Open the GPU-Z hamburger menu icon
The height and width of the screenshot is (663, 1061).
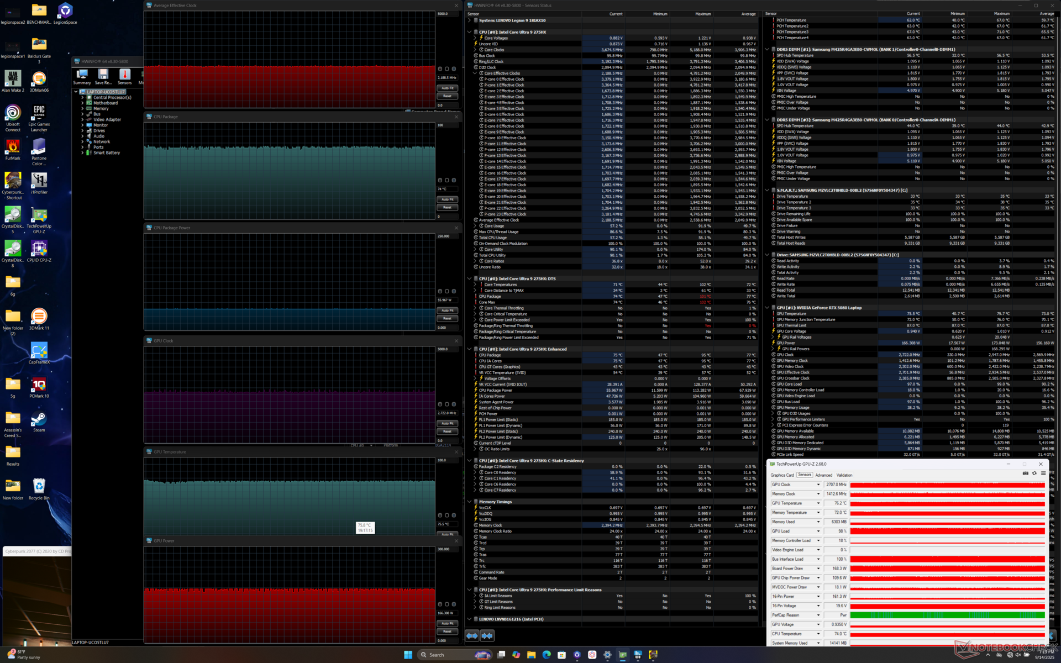click(1043, 473)
